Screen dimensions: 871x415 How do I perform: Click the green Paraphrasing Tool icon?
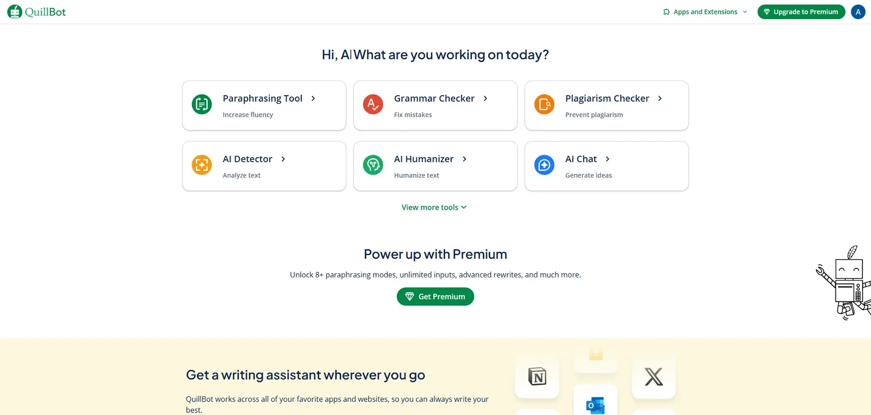[202, 104]
